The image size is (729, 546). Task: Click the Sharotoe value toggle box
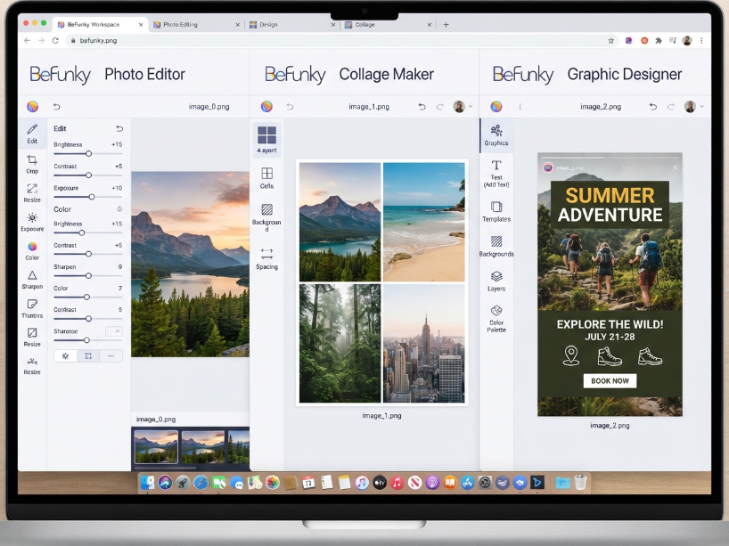pos(114,330)
